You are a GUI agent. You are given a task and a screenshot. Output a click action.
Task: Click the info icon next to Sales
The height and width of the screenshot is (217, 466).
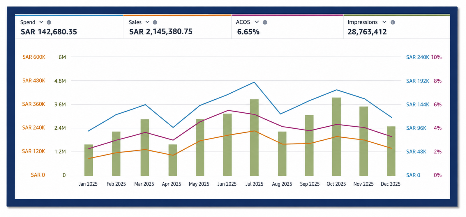pyautogui.click(x=155, y=22)
